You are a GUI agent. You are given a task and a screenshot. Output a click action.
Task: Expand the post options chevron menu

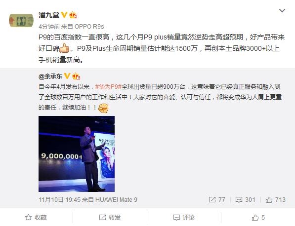pos(282,10)
